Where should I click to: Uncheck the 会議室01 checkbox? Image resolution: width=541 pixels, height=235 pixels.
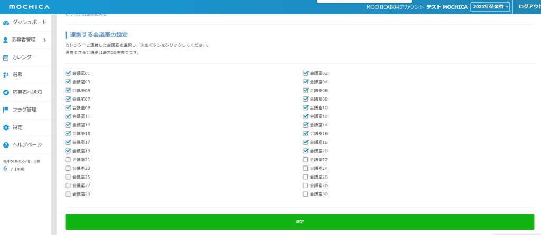(x=68, y=73)
